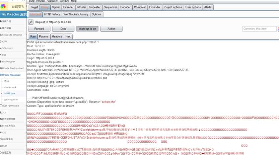The height and width of the screenshot is (155, 279).
Task: Expand File Inclusion in the sidebar
Action: pos(9,62)
